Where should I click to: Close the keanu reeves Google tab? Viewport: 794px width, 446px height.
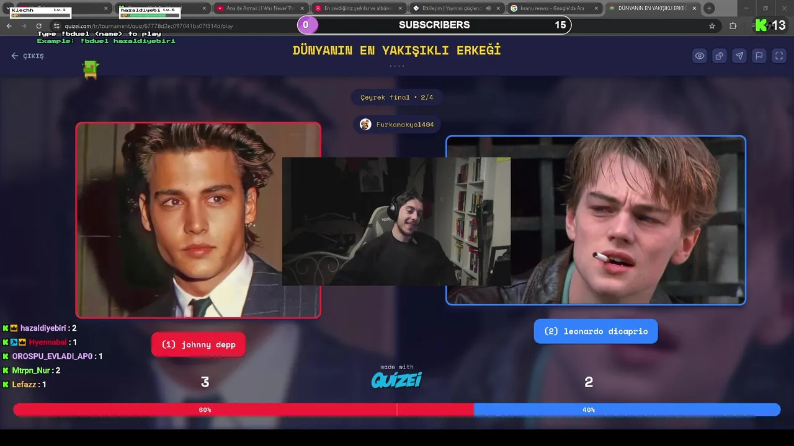click(x=596, y=8)
